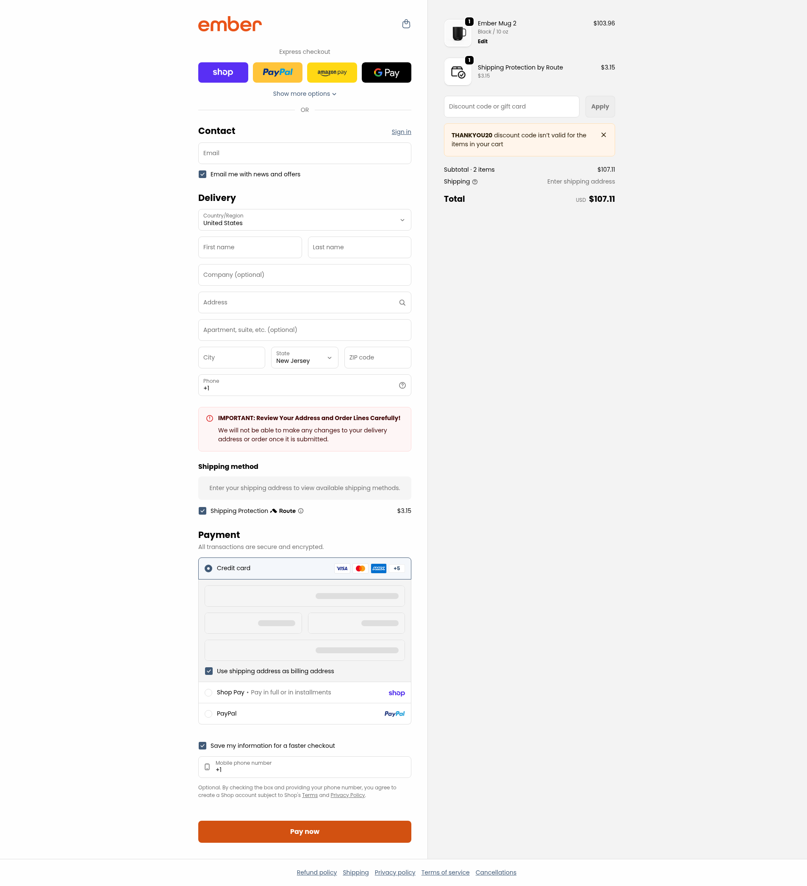The width and height of the screenshot is (807, 886).
Task: Click the Discount code or gift card field
Action: 511,106
